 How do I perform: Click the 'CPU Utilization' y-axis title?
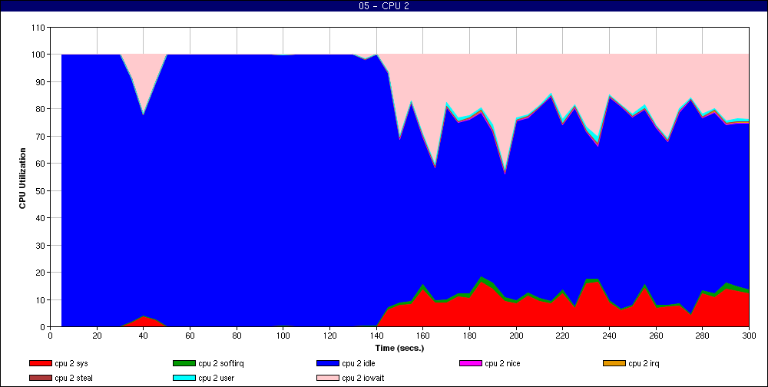coord(22,178)
